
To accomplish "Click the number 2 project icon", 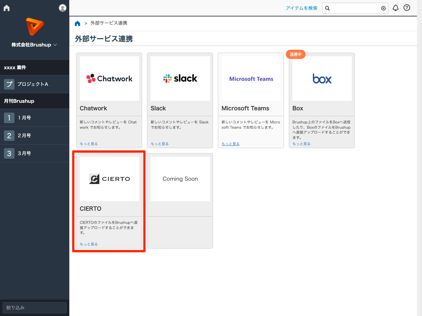I will click(9, 136).
